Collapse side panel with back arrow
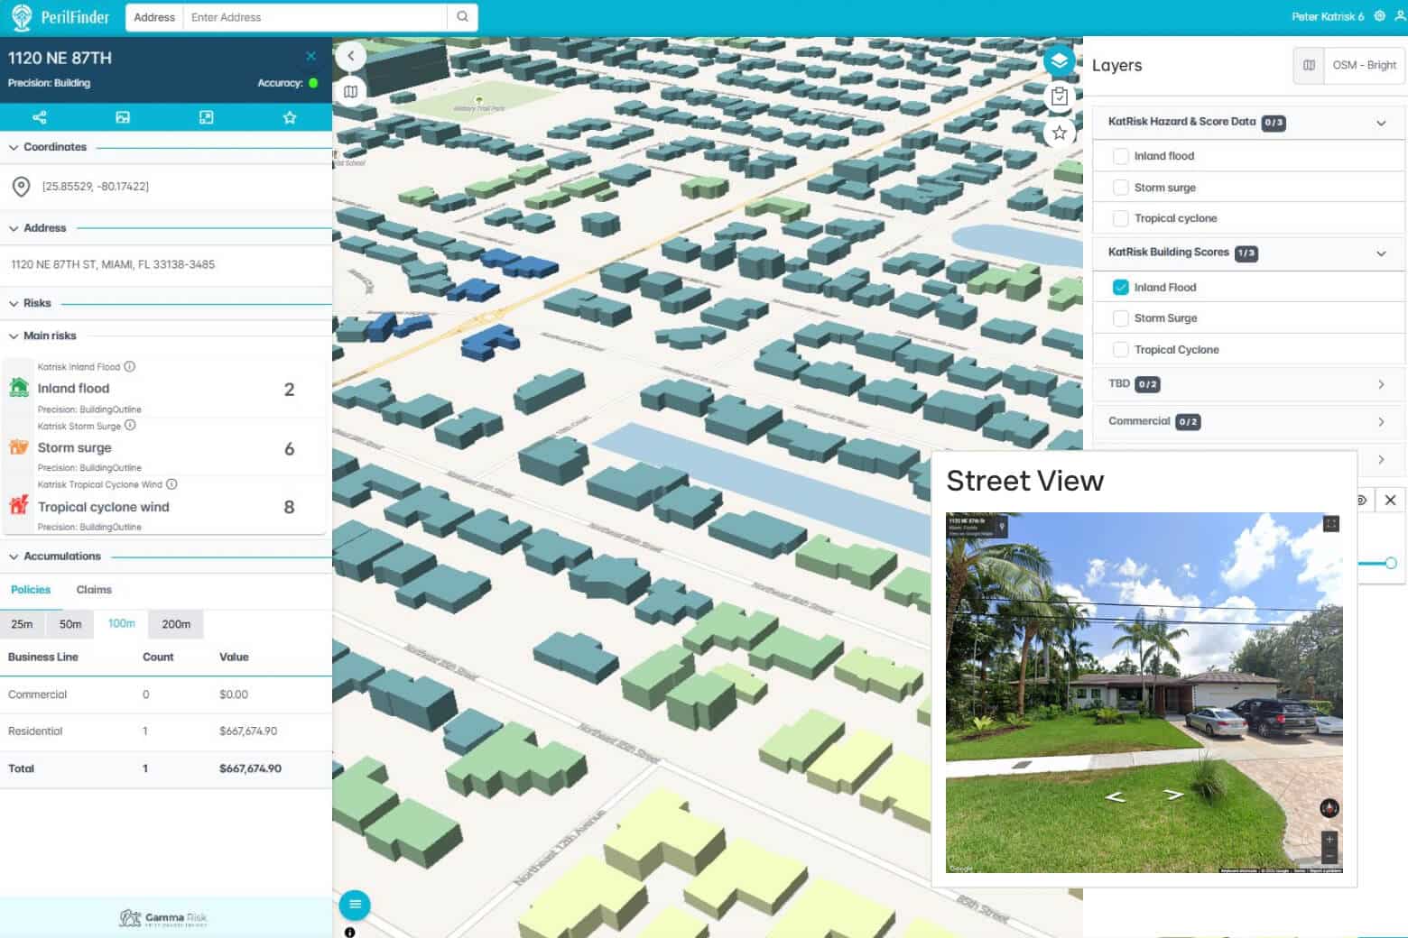Viewport: 1408px width, 938px height. click(351, 56)
